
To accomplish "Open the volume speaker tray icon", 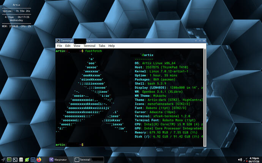I will point(240,160).
